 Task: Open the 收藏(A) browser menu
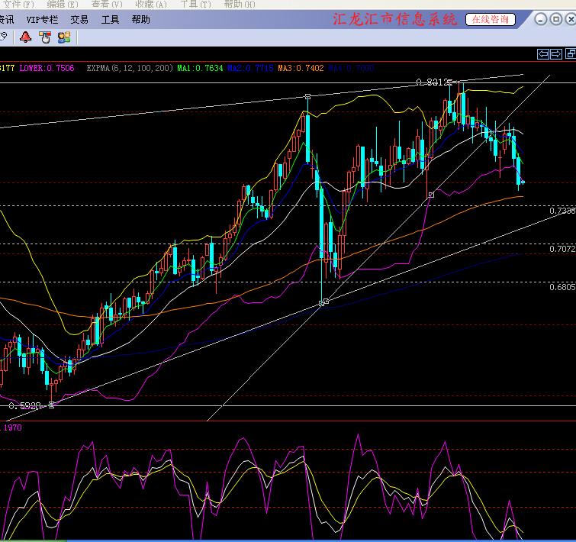150,5
